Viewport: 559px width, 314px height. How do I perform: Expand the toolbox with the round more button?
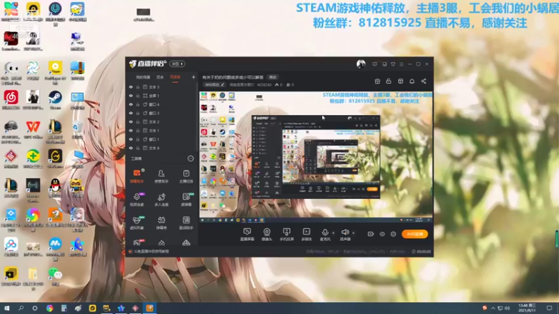click(x=190, y=158)
